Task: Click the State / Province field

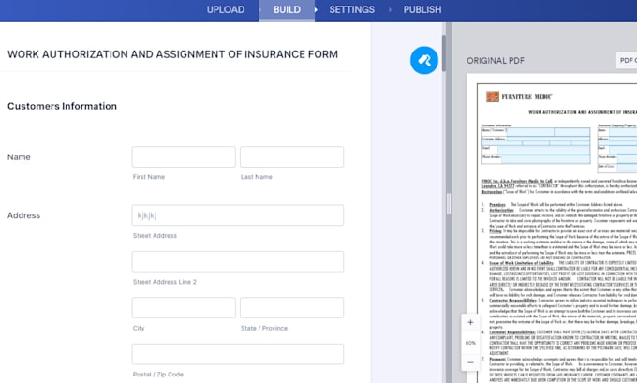Action: (x=291, y=308)
